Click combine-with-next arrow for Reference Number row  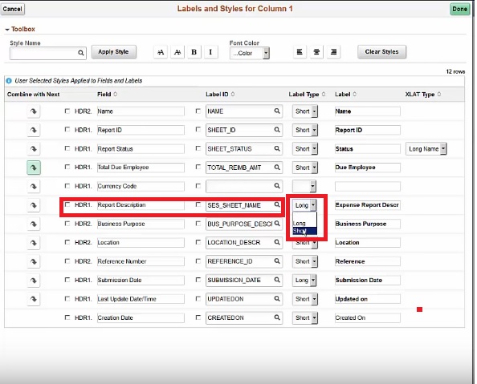(34, 261)
